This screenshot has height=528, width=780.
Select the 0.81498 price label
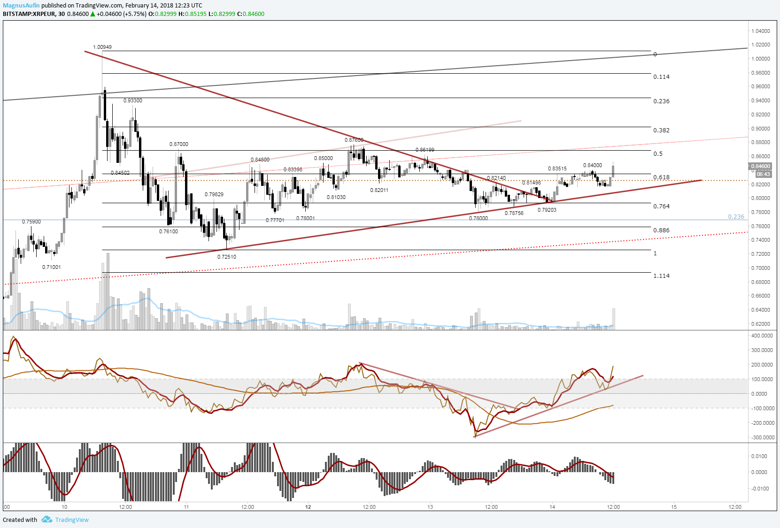click(532, 183)
